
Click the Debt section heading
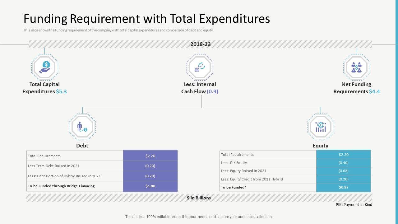pyautogui.click(x=82, y=146)
